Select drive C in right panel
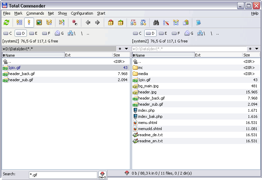 [137, 33]
